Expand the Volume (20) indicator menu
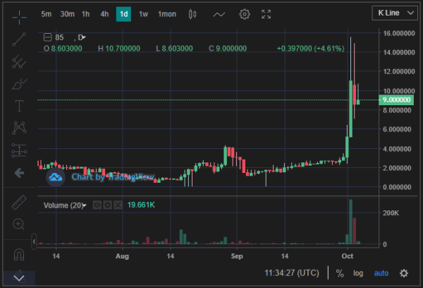 tap(85, 205)
